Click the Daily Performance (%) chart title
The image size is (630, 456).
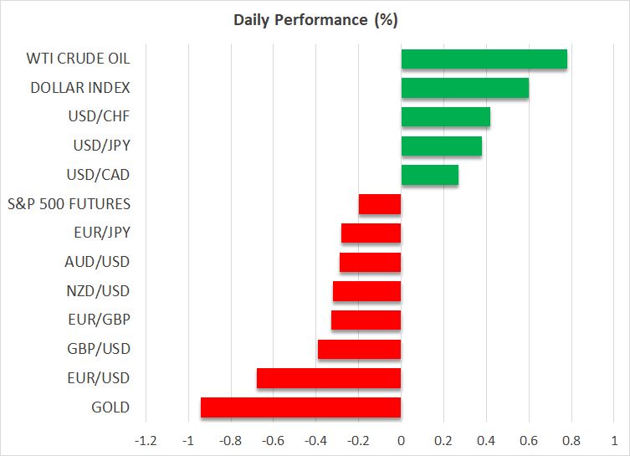click(x=315, y=20)
